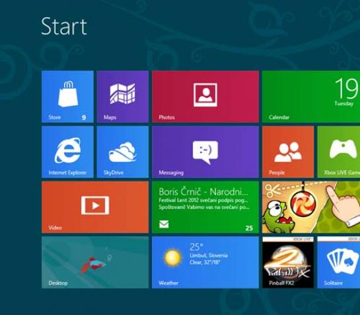Open the Messaging tile
The width and height of the screenshot is (360, 315).
205,152
